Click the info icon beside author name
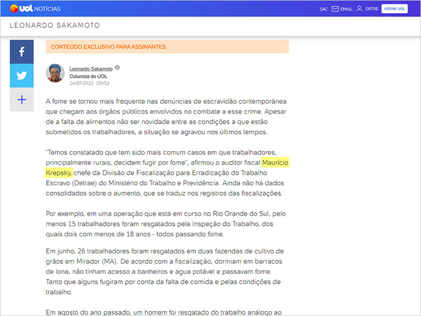 [117, 67]
